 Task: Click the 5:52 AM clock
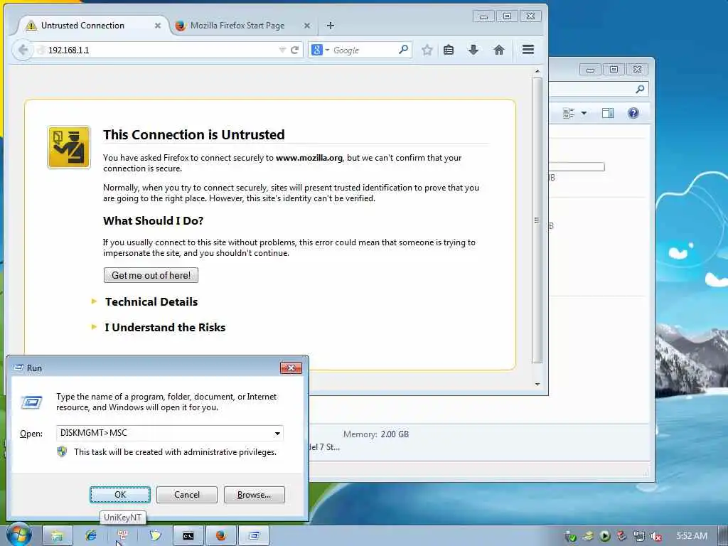tap(691, 536)
